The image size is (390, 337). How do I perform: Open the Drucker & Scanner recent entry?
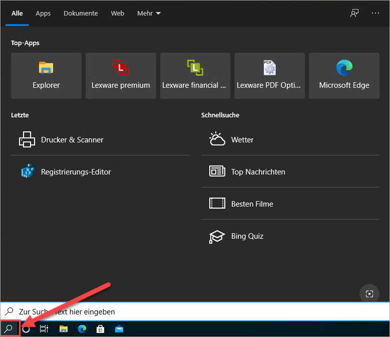tap(100, 139)
